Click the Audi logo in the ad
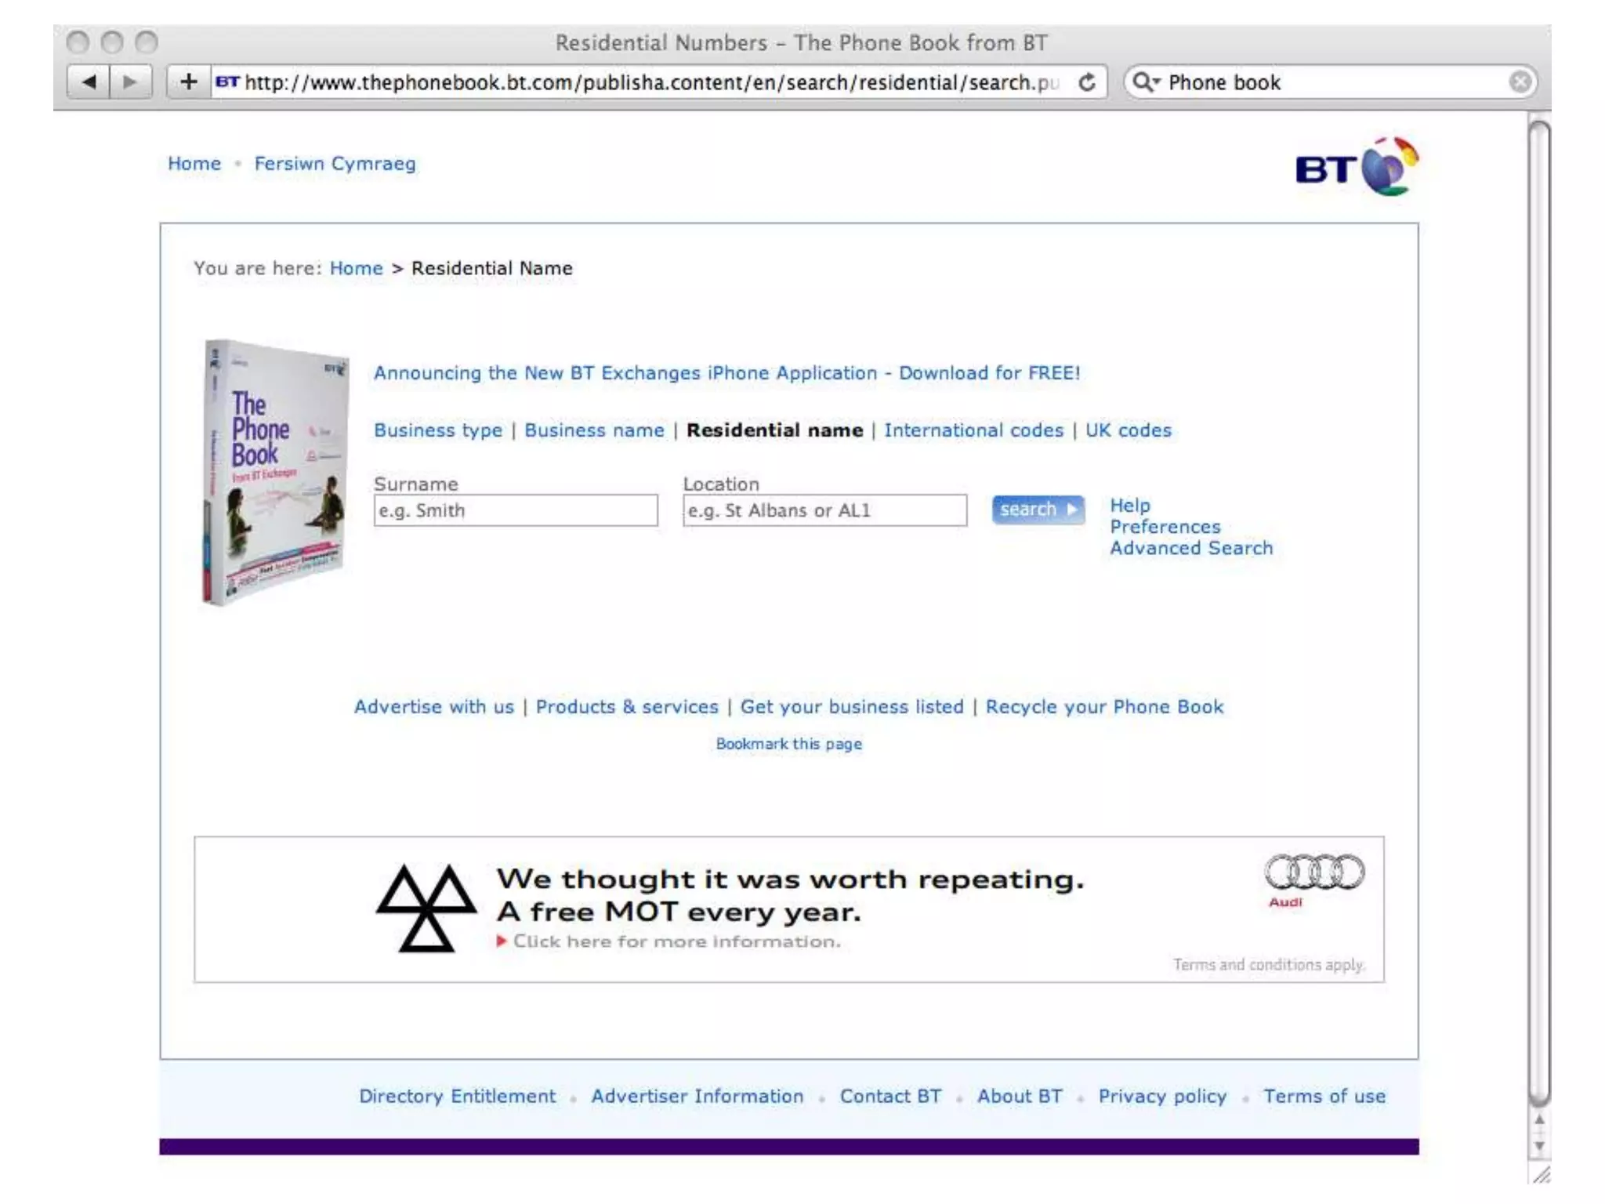Screen dimensions: 1605x1204 [1314, 879]
